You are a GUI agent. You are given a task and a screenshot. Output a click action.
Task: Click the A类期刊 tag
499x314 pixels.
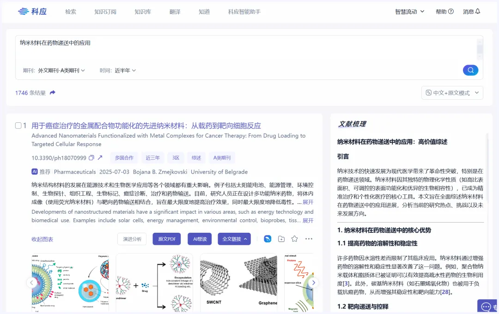tap(222, 158)
